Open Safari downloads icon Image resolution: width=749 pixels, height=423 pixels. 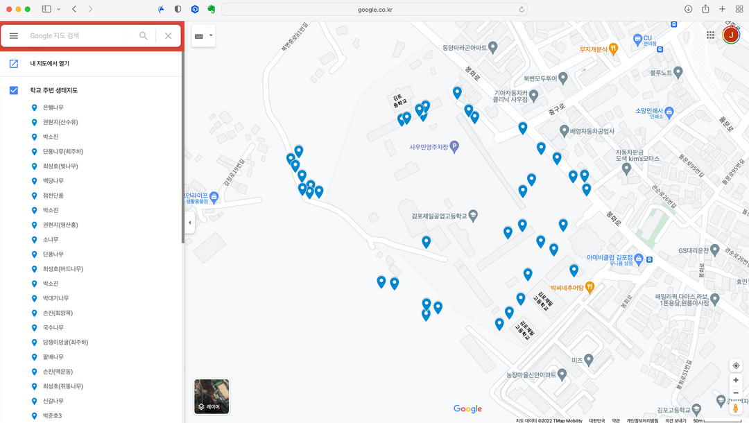click(688, 9)
